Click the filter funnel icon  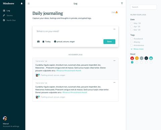click(122, 3)
